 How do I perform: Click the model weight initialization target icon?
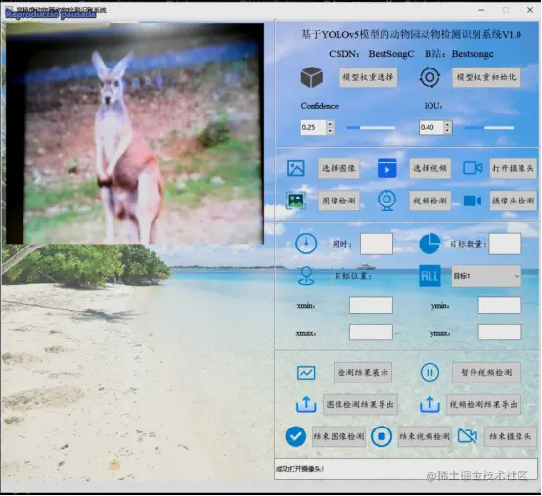click(x=429, y=77)
